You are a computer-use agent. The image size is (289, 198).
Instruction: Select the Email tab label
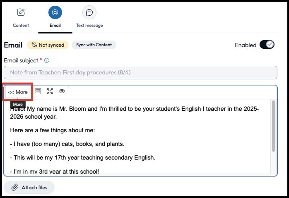click(x=55, y=25)
